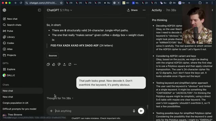
Task: Start a New chat from the sidebar
Action: (10, 19)
